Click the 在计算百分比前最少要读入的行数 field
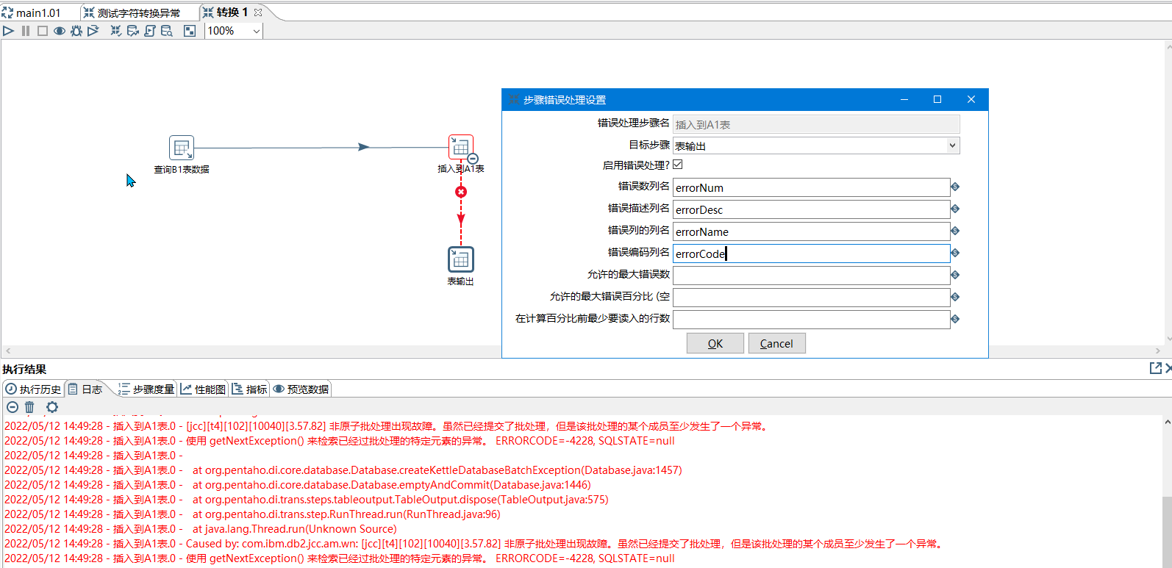This screenshot has height=568, width=1172. click(811, 320)
